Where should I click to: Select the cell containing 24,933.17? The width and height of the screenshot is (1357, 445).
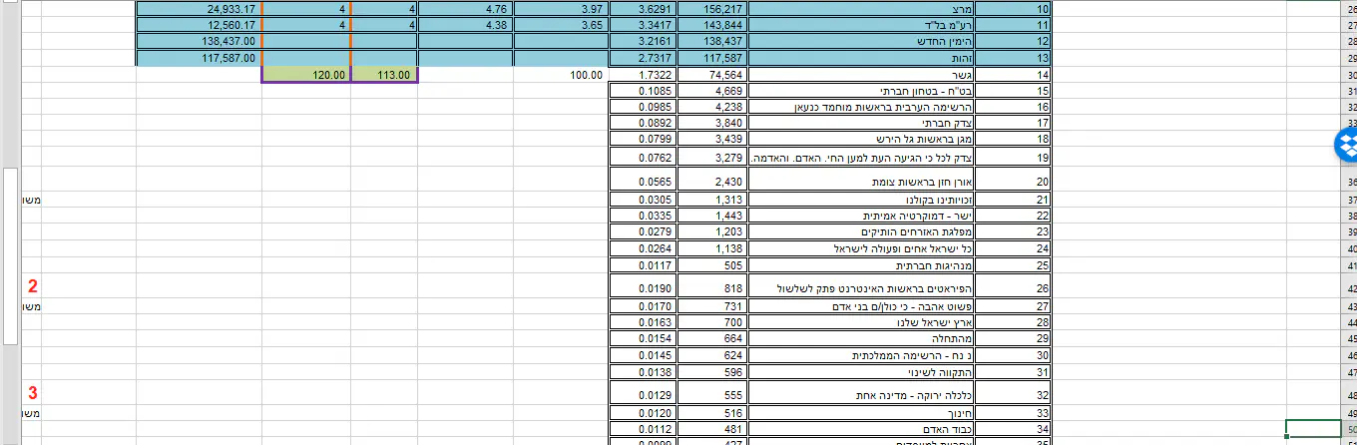[199, 9]
